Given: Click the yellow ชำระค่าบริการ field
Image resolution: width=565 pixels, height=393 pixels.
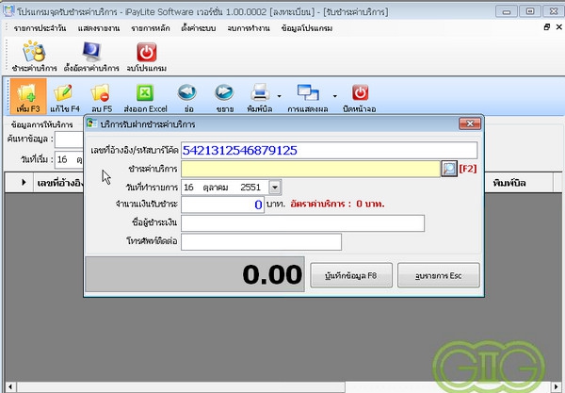Looking at the screenshot, I should point(311,169).
